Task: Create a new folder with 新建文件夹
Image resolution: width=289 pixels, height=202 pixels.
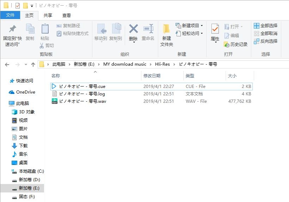Action: coord(166,35)
